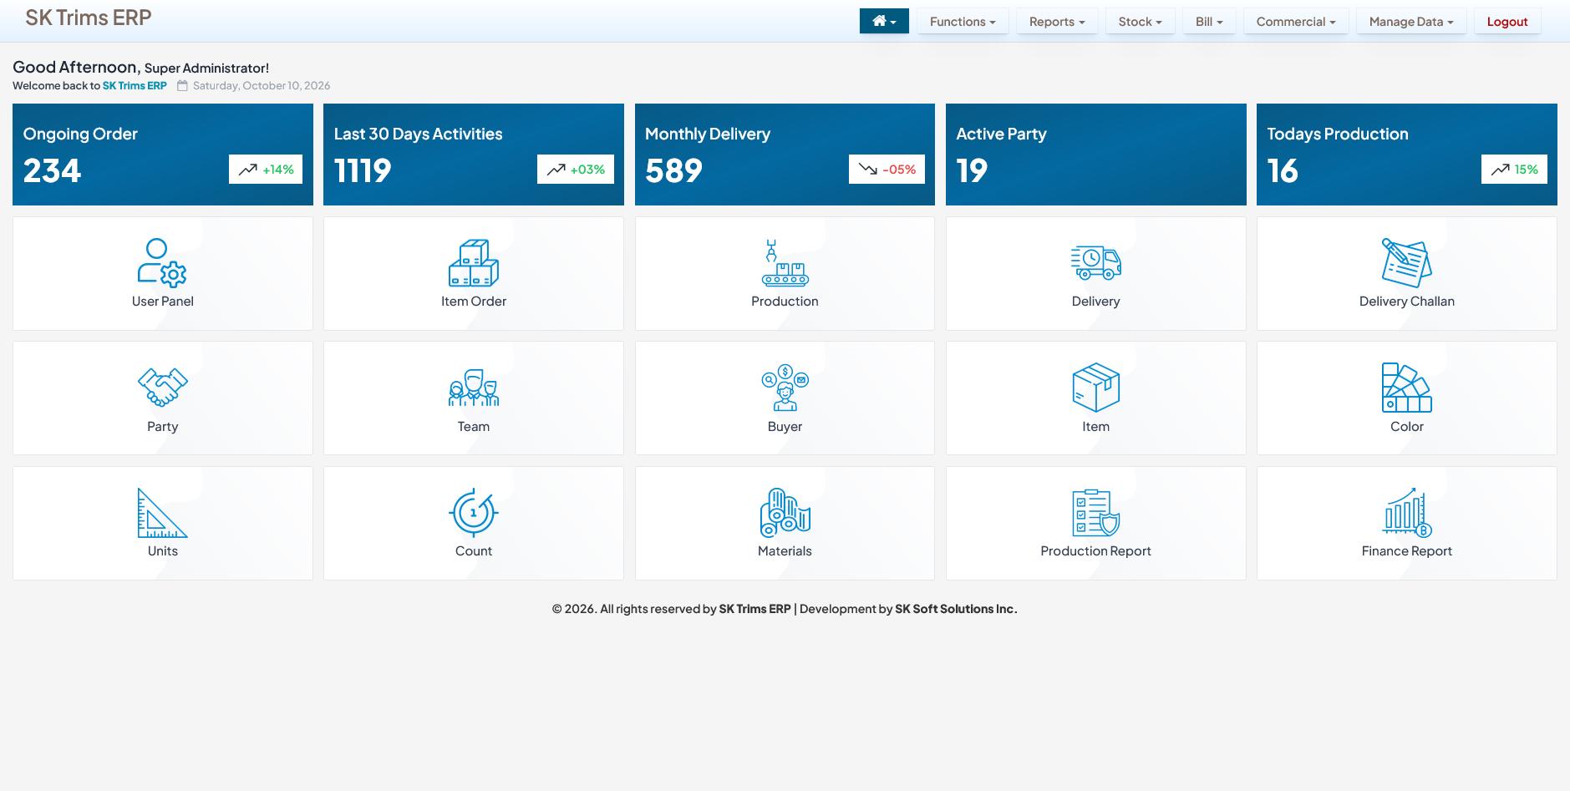Open the Units ruler icon
This screenshot has height=791, width=1570.
(x=162, y=513)
